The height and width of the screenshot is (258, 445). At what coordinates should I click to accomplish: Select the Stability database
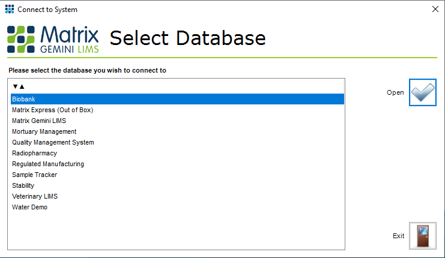pos(23,185)
